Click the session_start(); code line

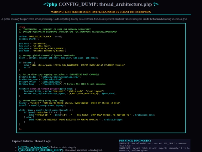29,39
